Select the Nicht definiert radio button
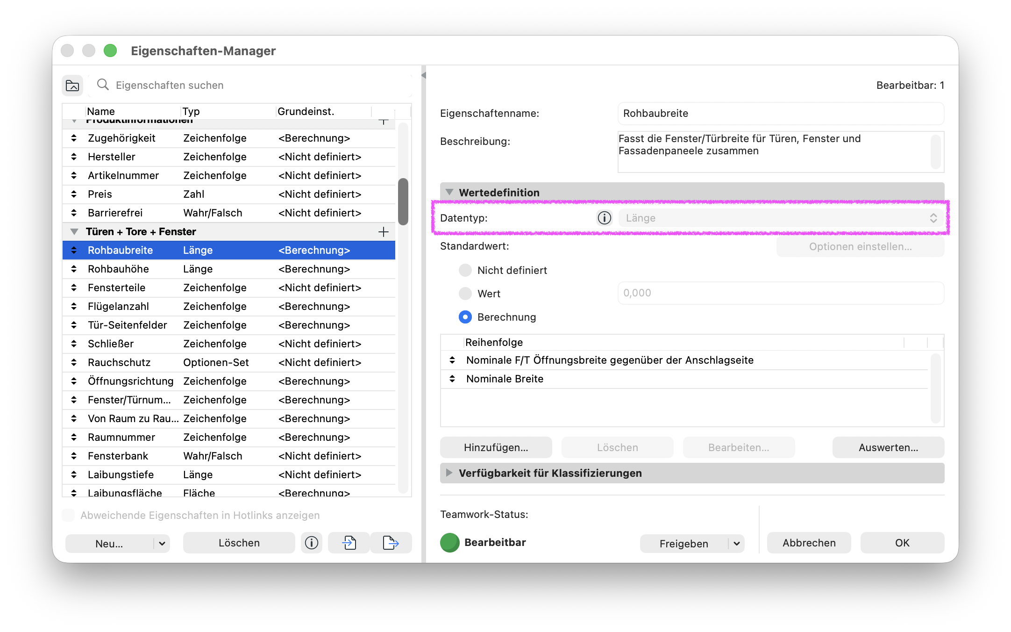The width and height of the screenshot is (1011, 632). pyautogui.click(x=465, y=270)
